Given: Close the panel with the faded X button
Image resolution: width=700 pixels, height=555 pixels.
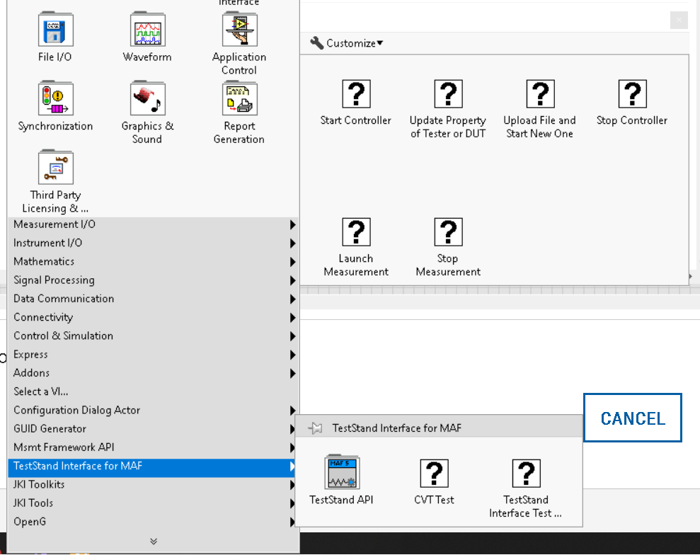Looking at the screenshot, I should coord(679,20).
